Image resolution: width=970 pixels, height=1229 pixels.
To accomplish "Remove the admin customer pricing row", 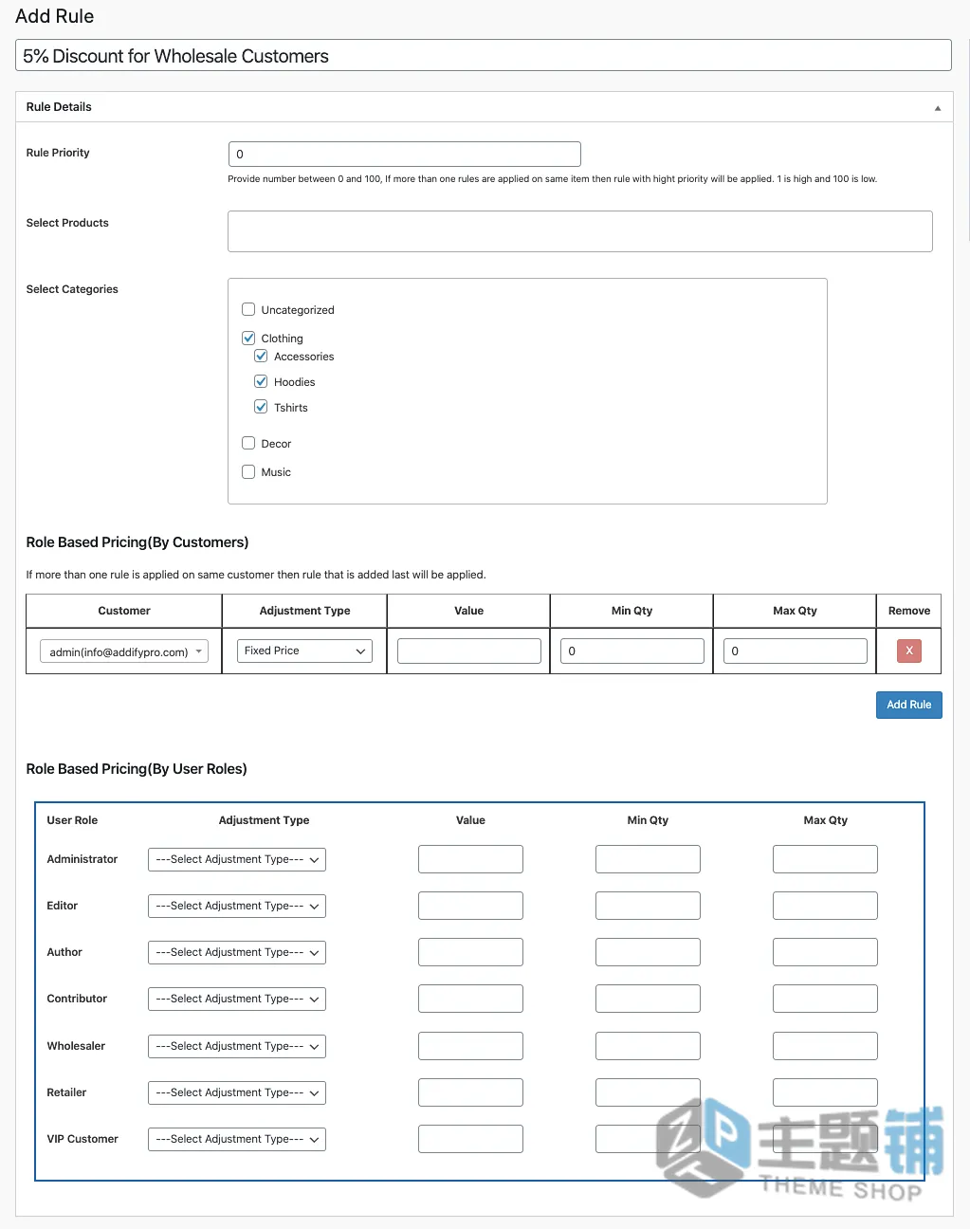I will (x=908, y=651).
